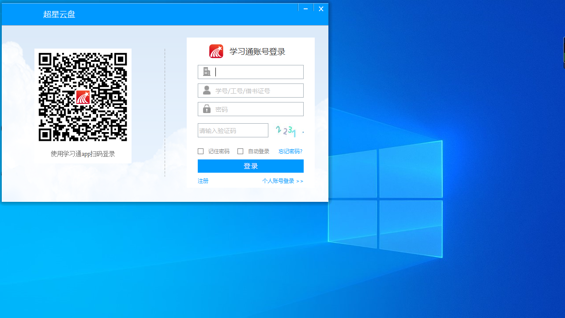Click the institution building icon
Screen dimensions: 565x318
(207, 72)
